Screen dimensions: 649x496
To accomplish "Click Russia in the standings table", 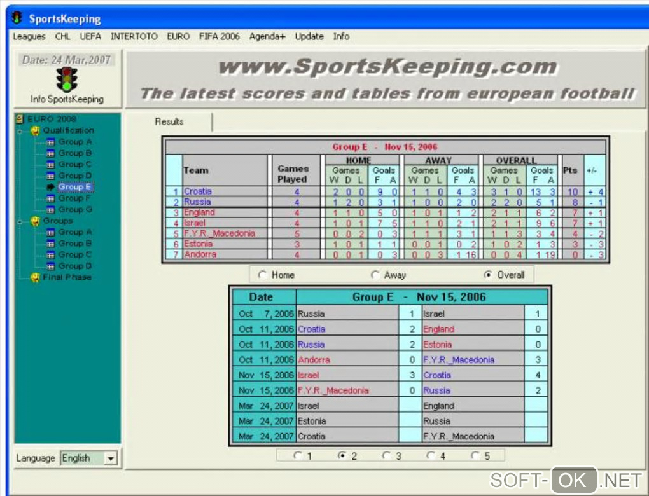I will coord(197,202).
